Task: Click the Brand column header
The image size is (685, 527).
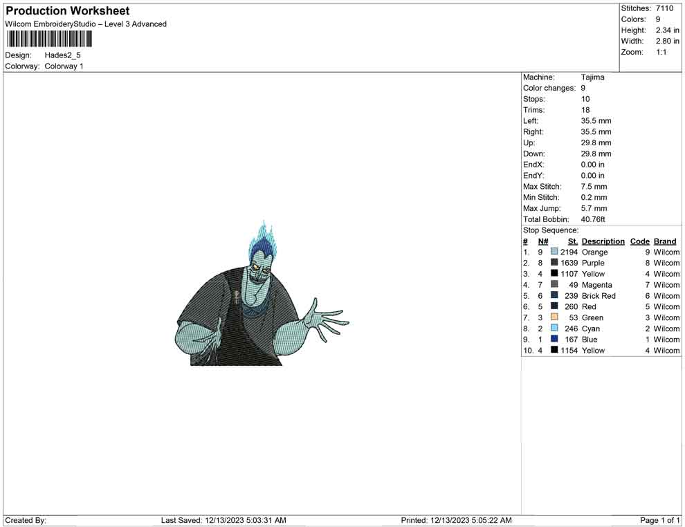Action: pos(665,241)
